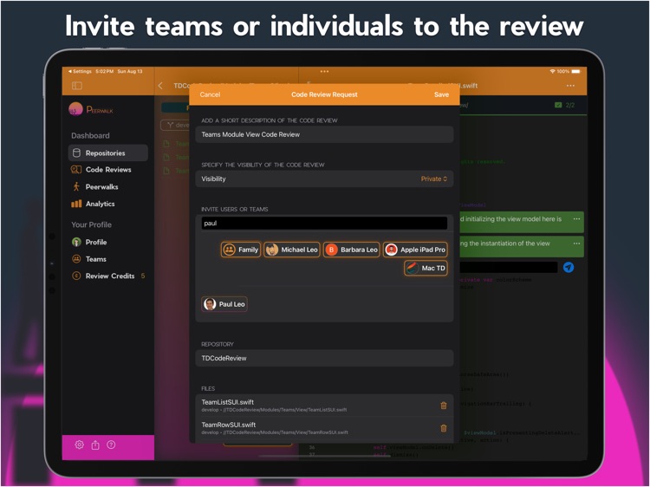Click the TeamRowSUI.swift file row

pos(324,428)
